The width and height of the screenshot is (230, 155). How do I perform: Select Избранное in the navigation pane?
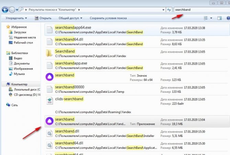coord(19,27)
